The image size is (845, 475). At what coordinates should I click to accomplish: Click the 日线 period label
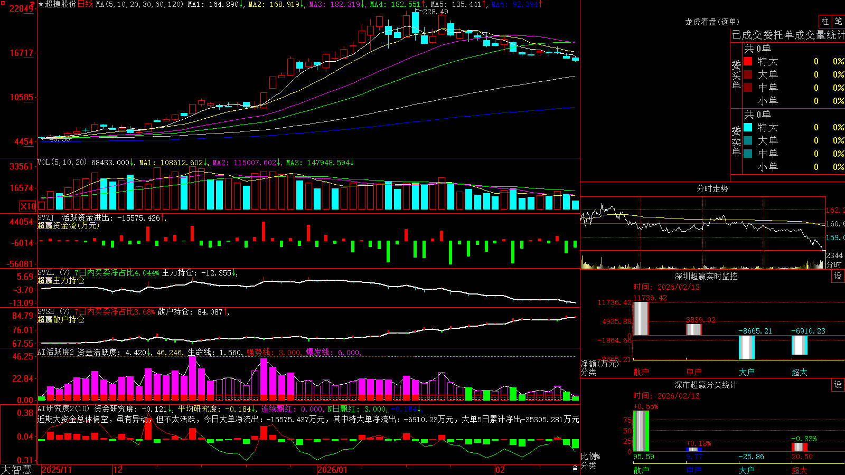[85, 4]
